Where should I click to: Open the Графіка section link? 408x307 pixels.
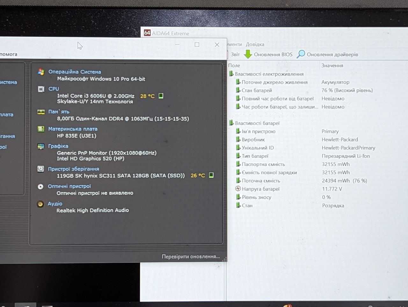pyautogui.click(x=58, y=146)
